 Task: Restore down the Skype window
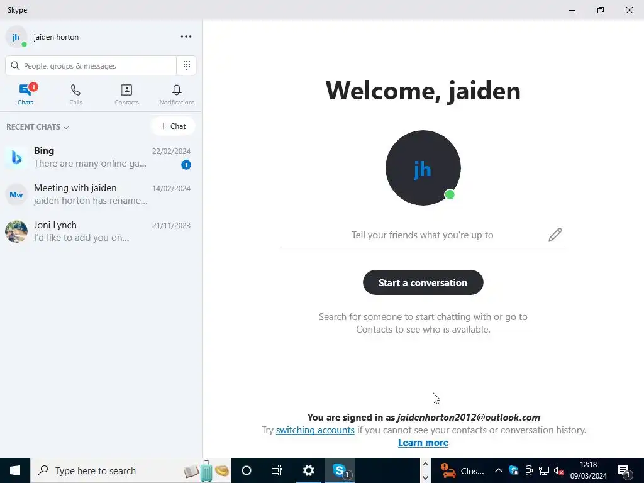pos(601,10)
